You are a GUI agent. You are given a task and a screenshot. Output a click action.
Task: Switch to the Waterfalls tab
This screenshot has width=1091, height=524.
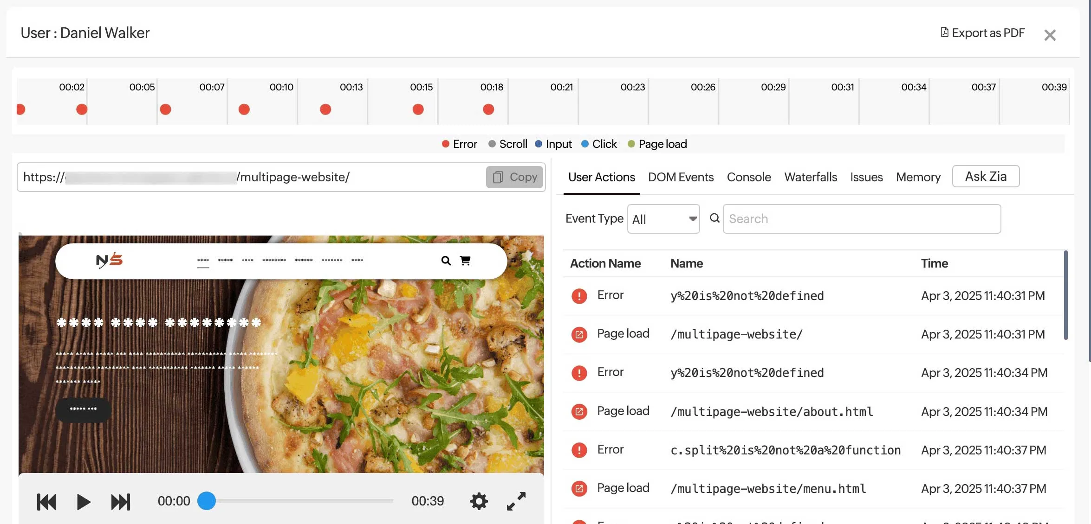[x=811, y=177]
